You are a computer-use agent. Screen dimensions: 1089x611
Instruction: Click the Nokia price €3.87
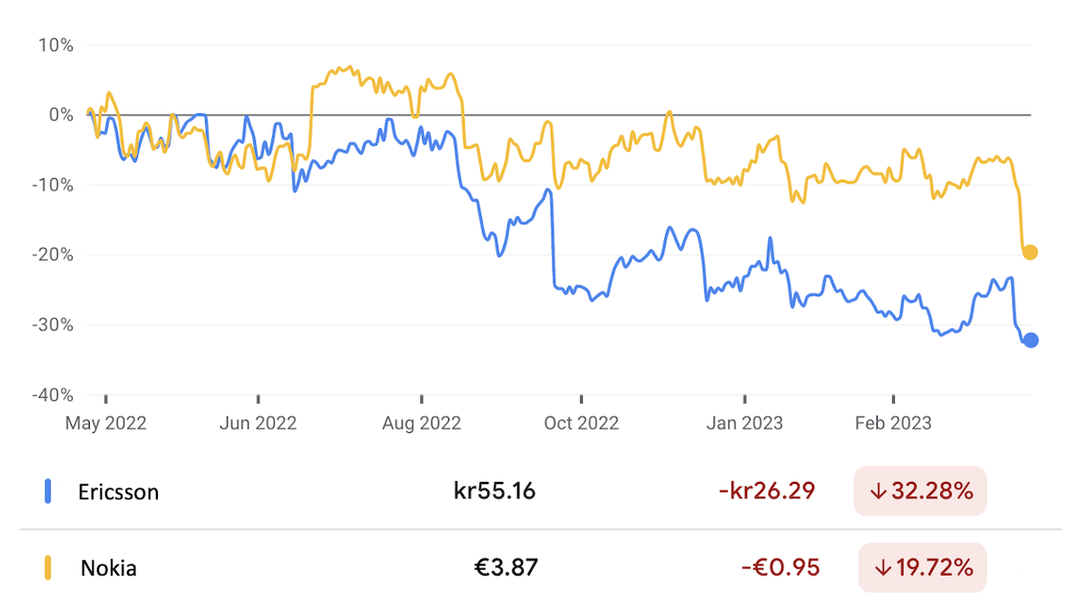pos(506,567)
